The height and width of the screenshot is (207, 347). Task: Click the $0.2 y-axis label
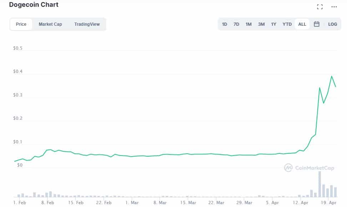(x=18, y=118)
